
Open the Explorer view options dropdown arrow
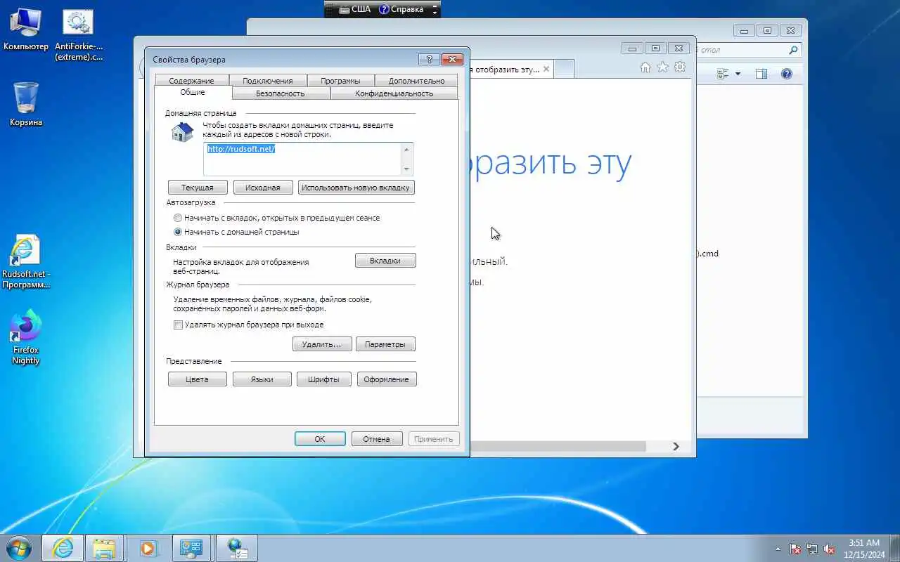pyautogui.click(x=738, y=74)
